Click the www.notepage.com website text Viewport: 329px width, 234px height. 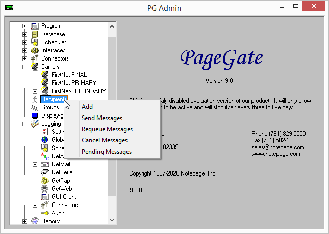pos(276,154)
